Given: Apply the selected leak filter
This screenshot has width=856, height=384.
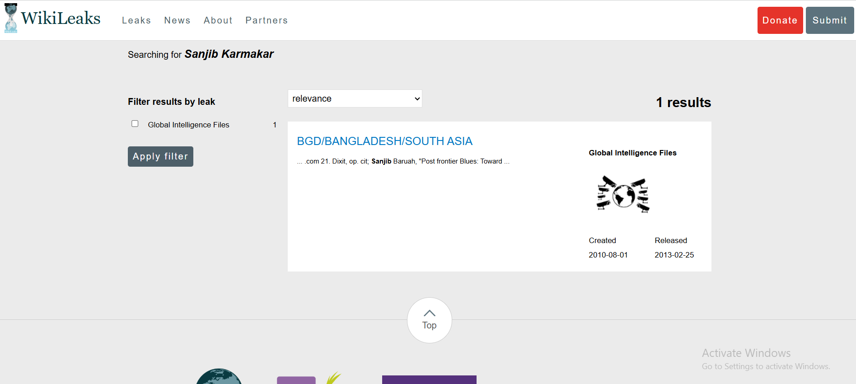Looking at the screenshot, I should click(x=160, y=156).
